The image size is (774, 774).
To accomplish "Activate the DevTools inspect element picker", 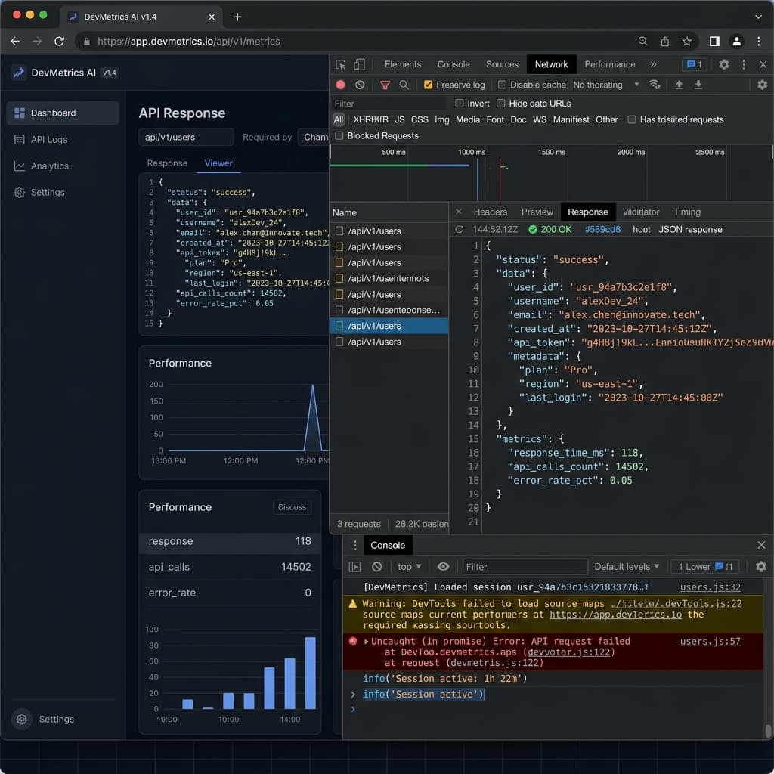I will click(x=341, y=65).
